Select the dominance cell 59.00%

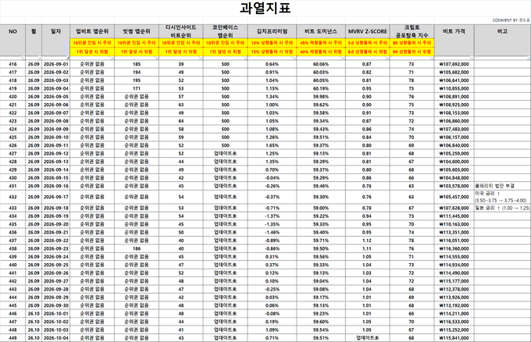(x=321, y=208)
